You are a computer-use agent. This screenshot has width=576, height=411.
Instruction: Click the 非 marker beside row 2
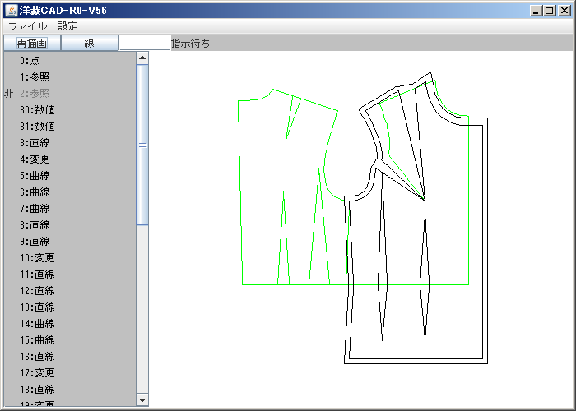point(9,94)
